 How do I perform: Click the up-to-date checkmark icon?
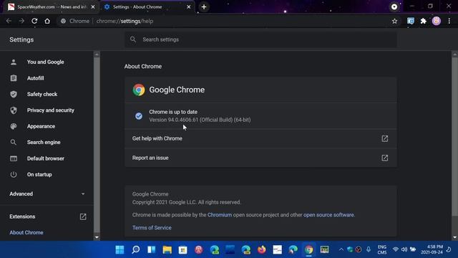[x=139, y=116]
